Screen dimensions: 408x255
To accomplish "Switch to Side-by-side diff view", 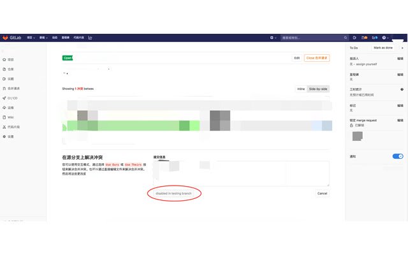I will [x=318, y=89].
